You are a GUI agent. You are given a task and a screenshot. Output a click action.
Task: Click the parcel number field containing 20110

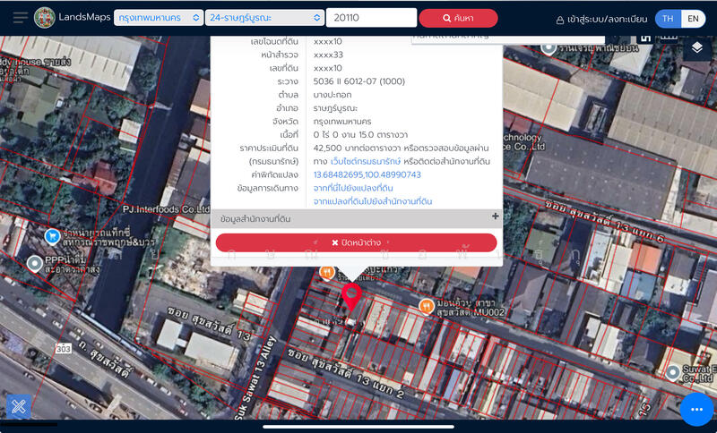coord(370,18)
